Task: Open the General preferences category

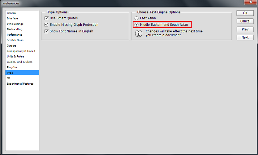Action: (x=12, y=13)
